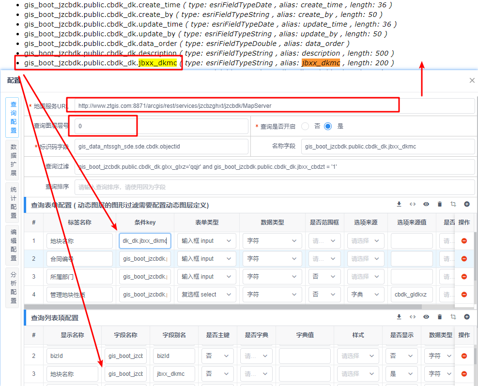Click crop icon in 查询列表项配置 toolbar

click(453, 317)
